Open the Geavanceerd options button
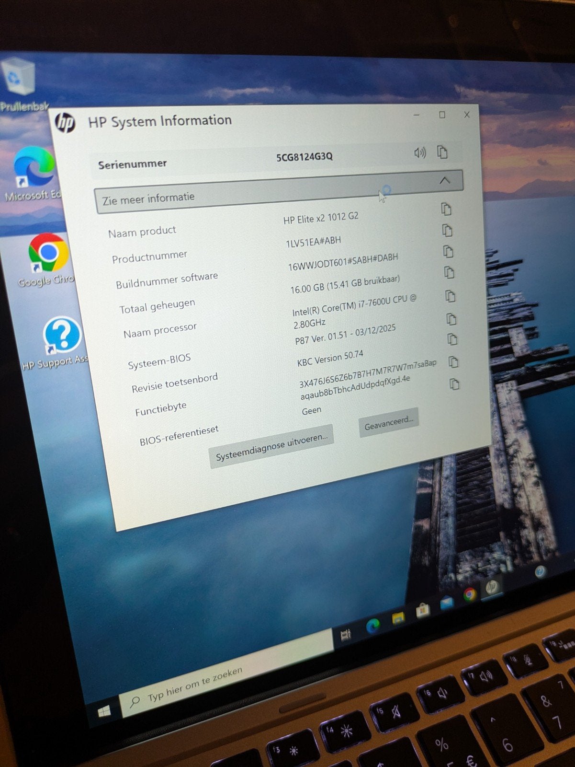This screenshot has width=575, height=767. [388, 422]
